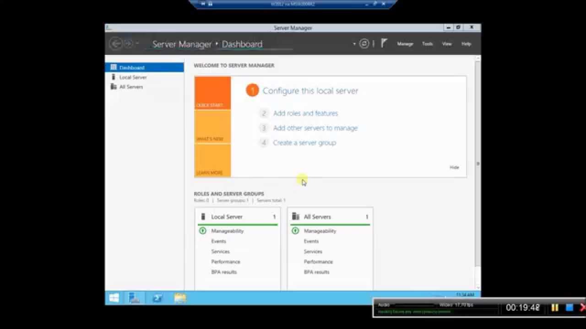Screen dimensions: 586x329
Task: Open Events in the Local Server tile
Action: point(218,241)
